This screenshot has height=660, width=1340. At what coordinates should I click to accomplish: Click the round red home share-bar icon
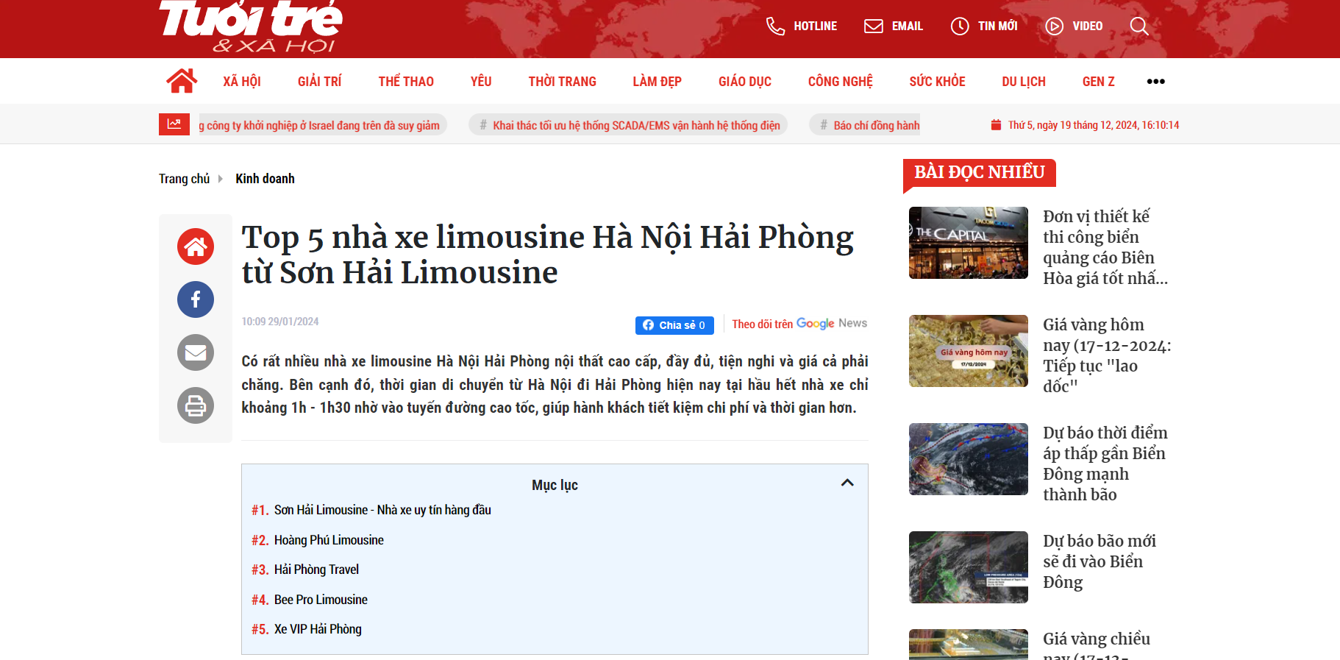coord(196,246)
